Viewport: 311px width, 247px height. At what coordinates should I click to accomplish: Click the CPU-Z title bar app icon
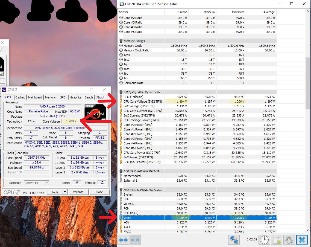(x=4, y=90)
